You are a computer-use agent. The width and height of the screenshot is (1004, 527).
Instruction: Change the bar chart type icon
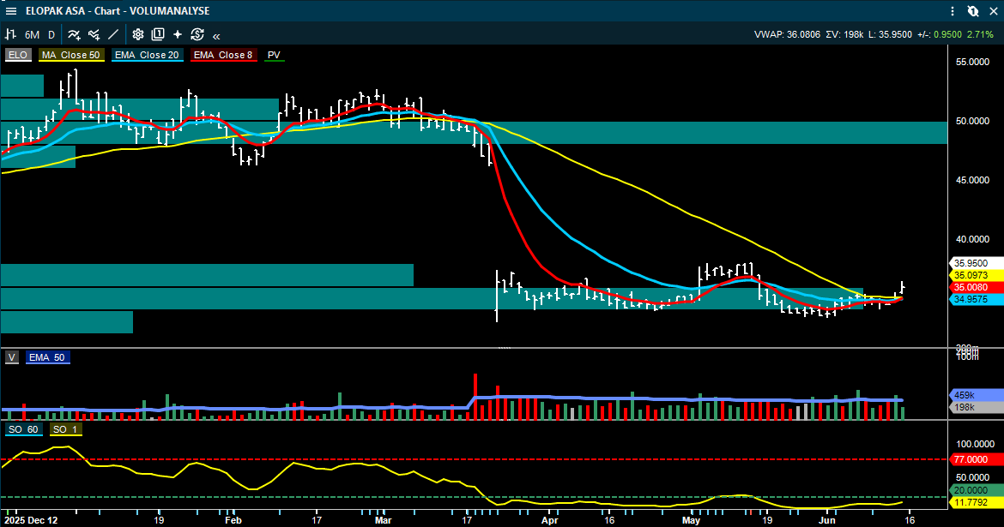[x=11, y=34]
